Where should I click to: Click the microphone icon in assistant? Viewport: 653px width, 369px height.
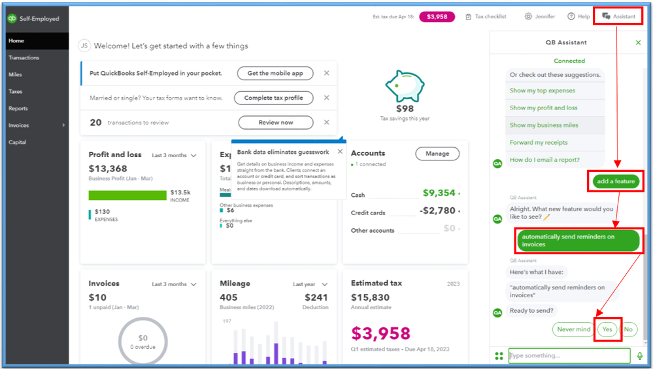click(640, 356)
